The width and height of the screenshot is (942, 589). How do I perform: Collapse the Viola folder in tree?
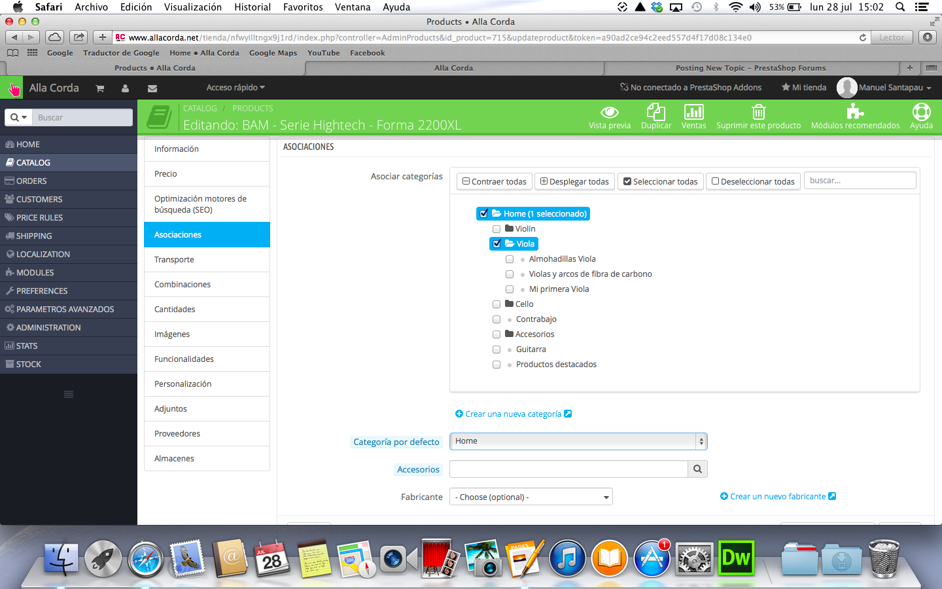[510, 244]
